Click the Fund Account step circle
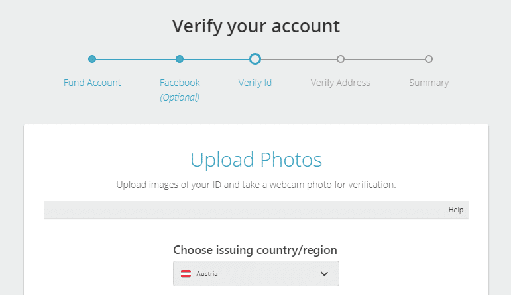 click(92, 59)
